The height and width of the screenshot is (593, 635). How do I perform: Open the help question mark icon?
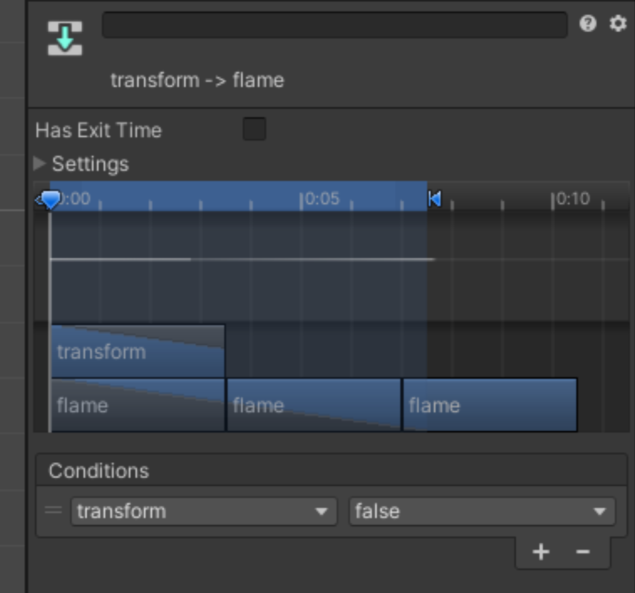(x=587, y=23)
